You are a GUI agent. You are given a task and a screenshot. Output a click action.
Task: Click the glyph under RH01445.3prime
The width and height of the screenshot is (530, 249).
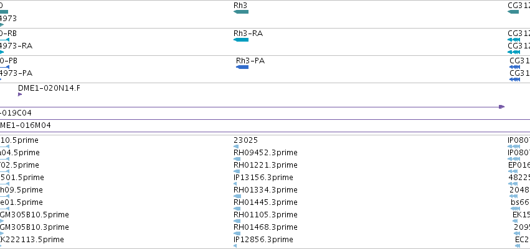coord(237,209)
